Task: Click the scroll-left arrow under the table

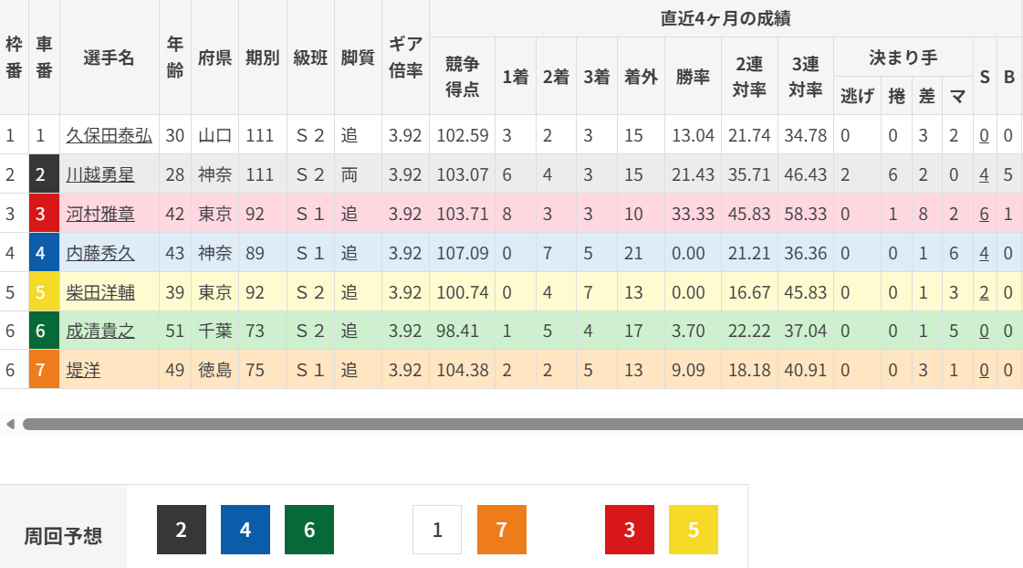Action: pos(10,424)
